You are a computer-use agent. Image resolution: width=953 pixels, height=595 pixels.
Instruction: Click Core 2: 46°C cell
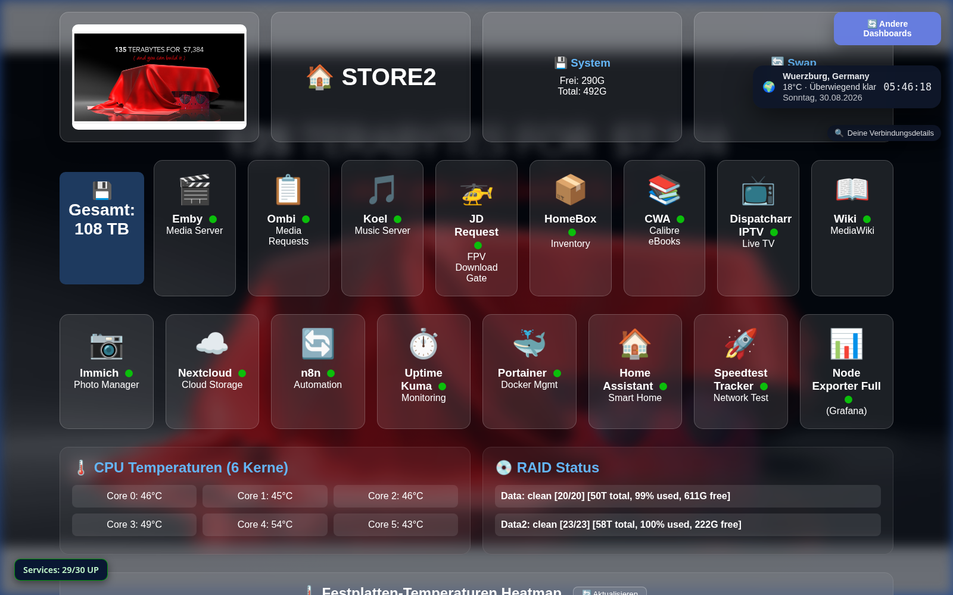(x=395, y=496)
